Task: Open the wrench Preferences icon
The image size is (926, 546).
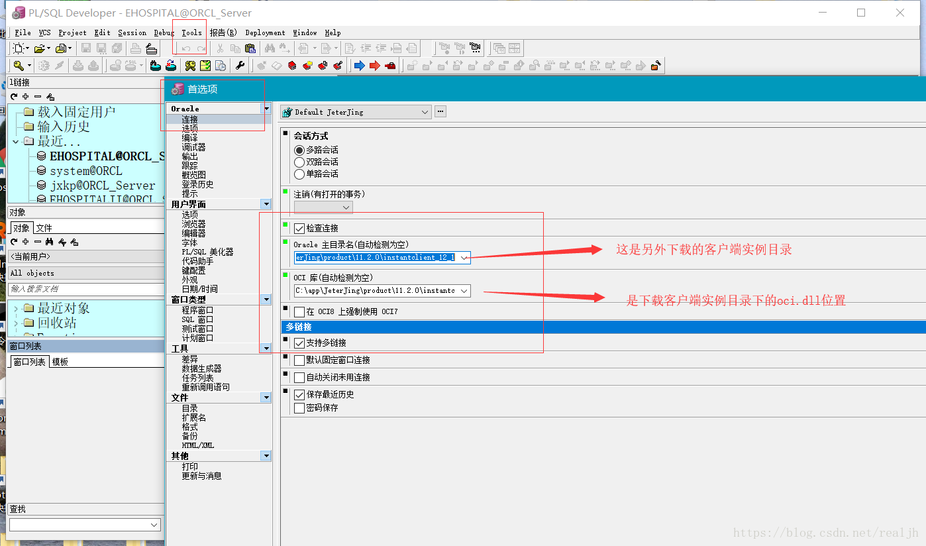Action: click(240, 66)
